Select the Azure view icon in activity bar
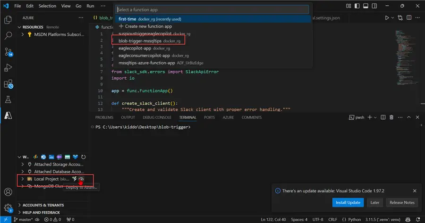 8,116
